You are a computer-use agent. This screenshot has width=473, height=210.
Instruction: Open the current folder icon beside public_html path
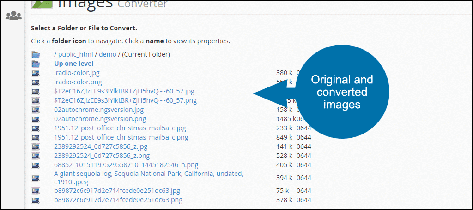coord(36,55)
